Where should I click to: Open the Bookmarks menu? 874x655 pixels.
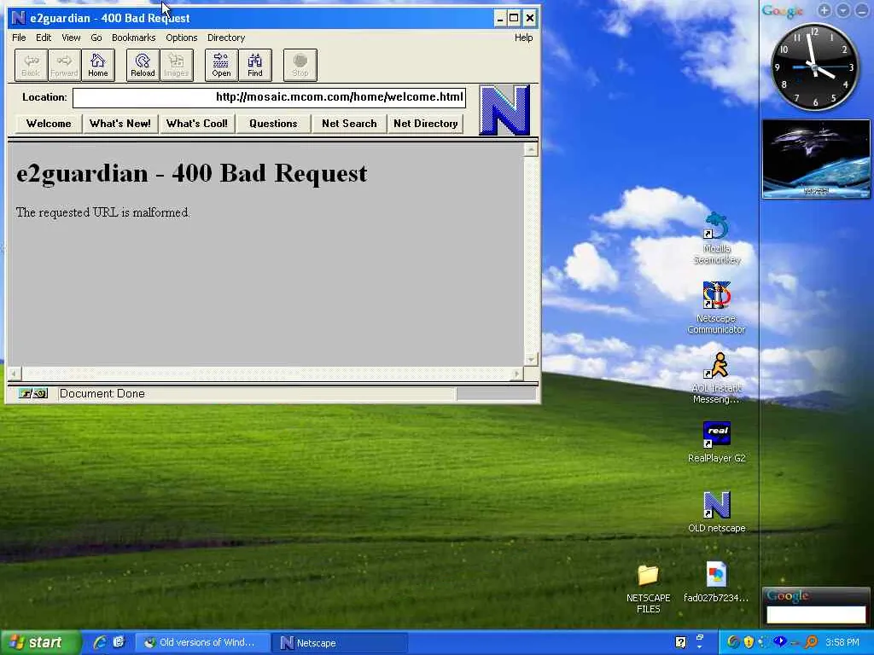coord(134,38)
